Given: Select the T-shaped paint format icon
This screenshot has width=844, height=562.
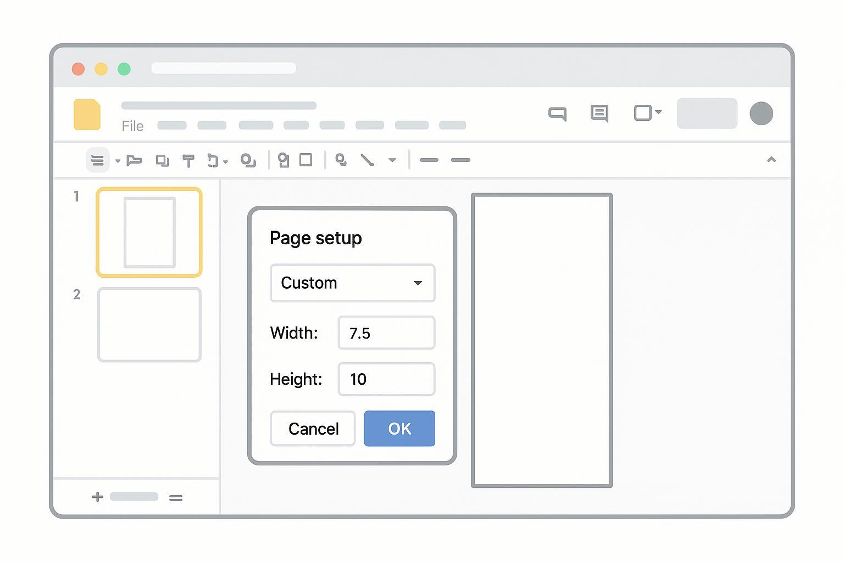Looking at the screenshot, I should tap(188, 160).
